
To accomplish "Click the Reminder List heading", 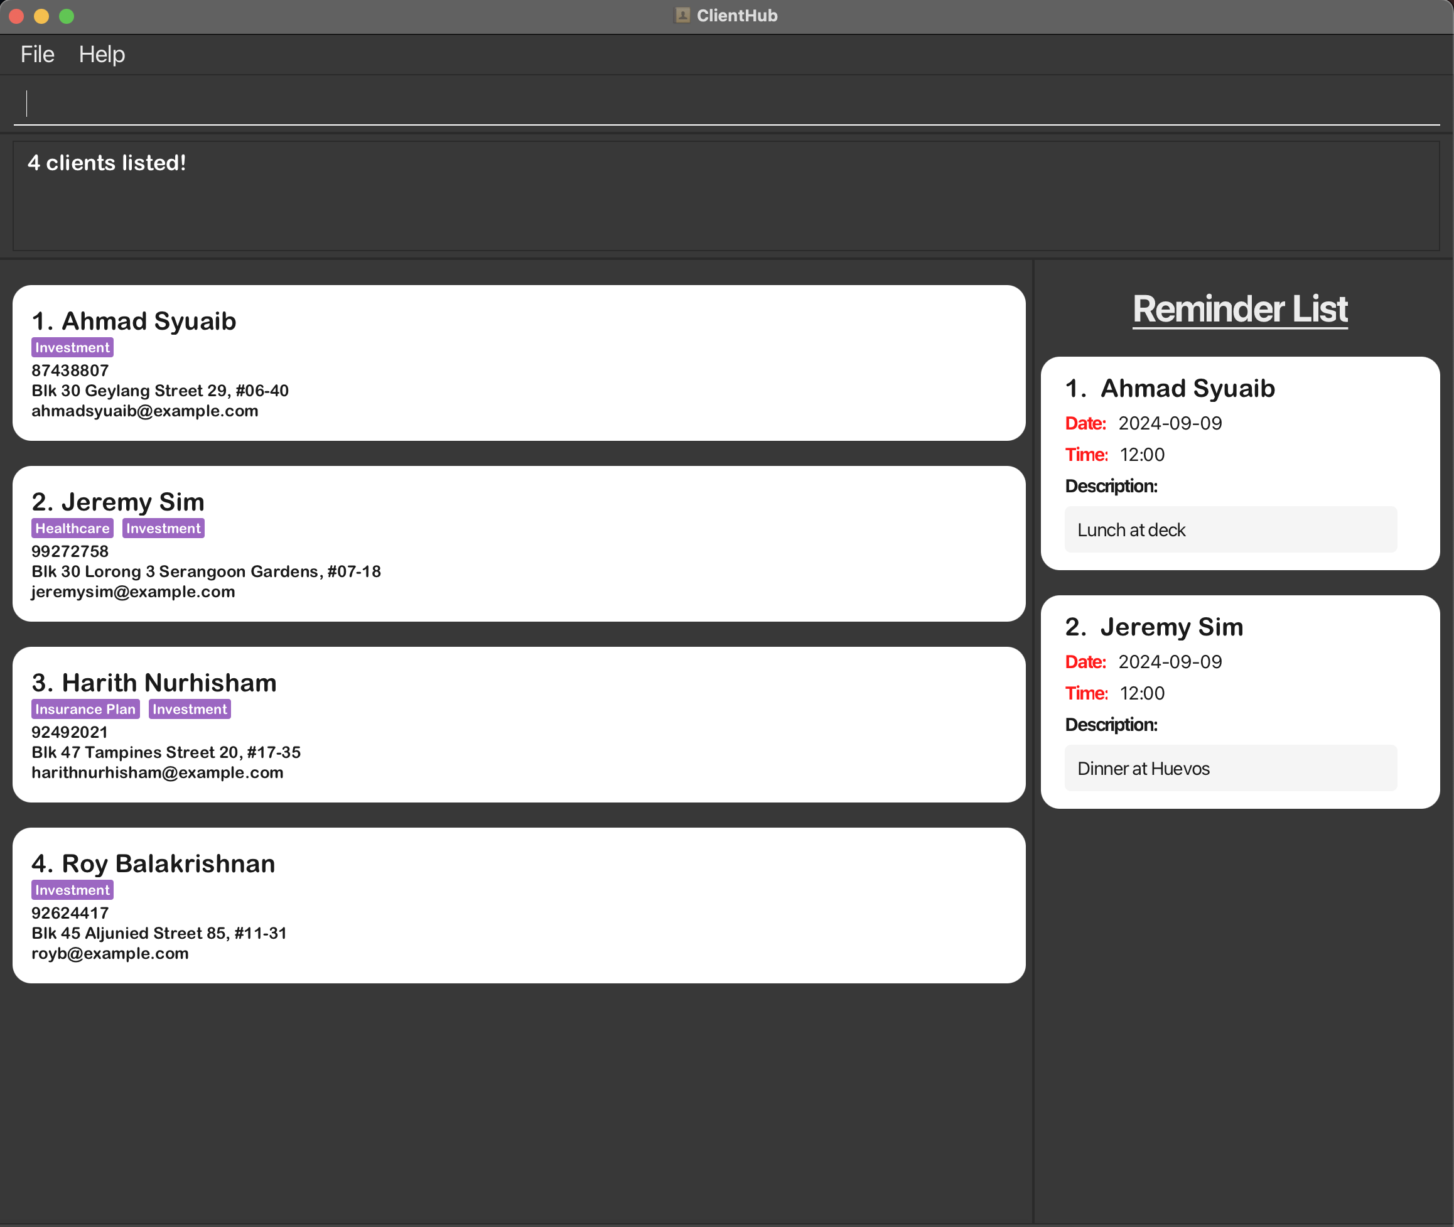I will coord(1240,309).
